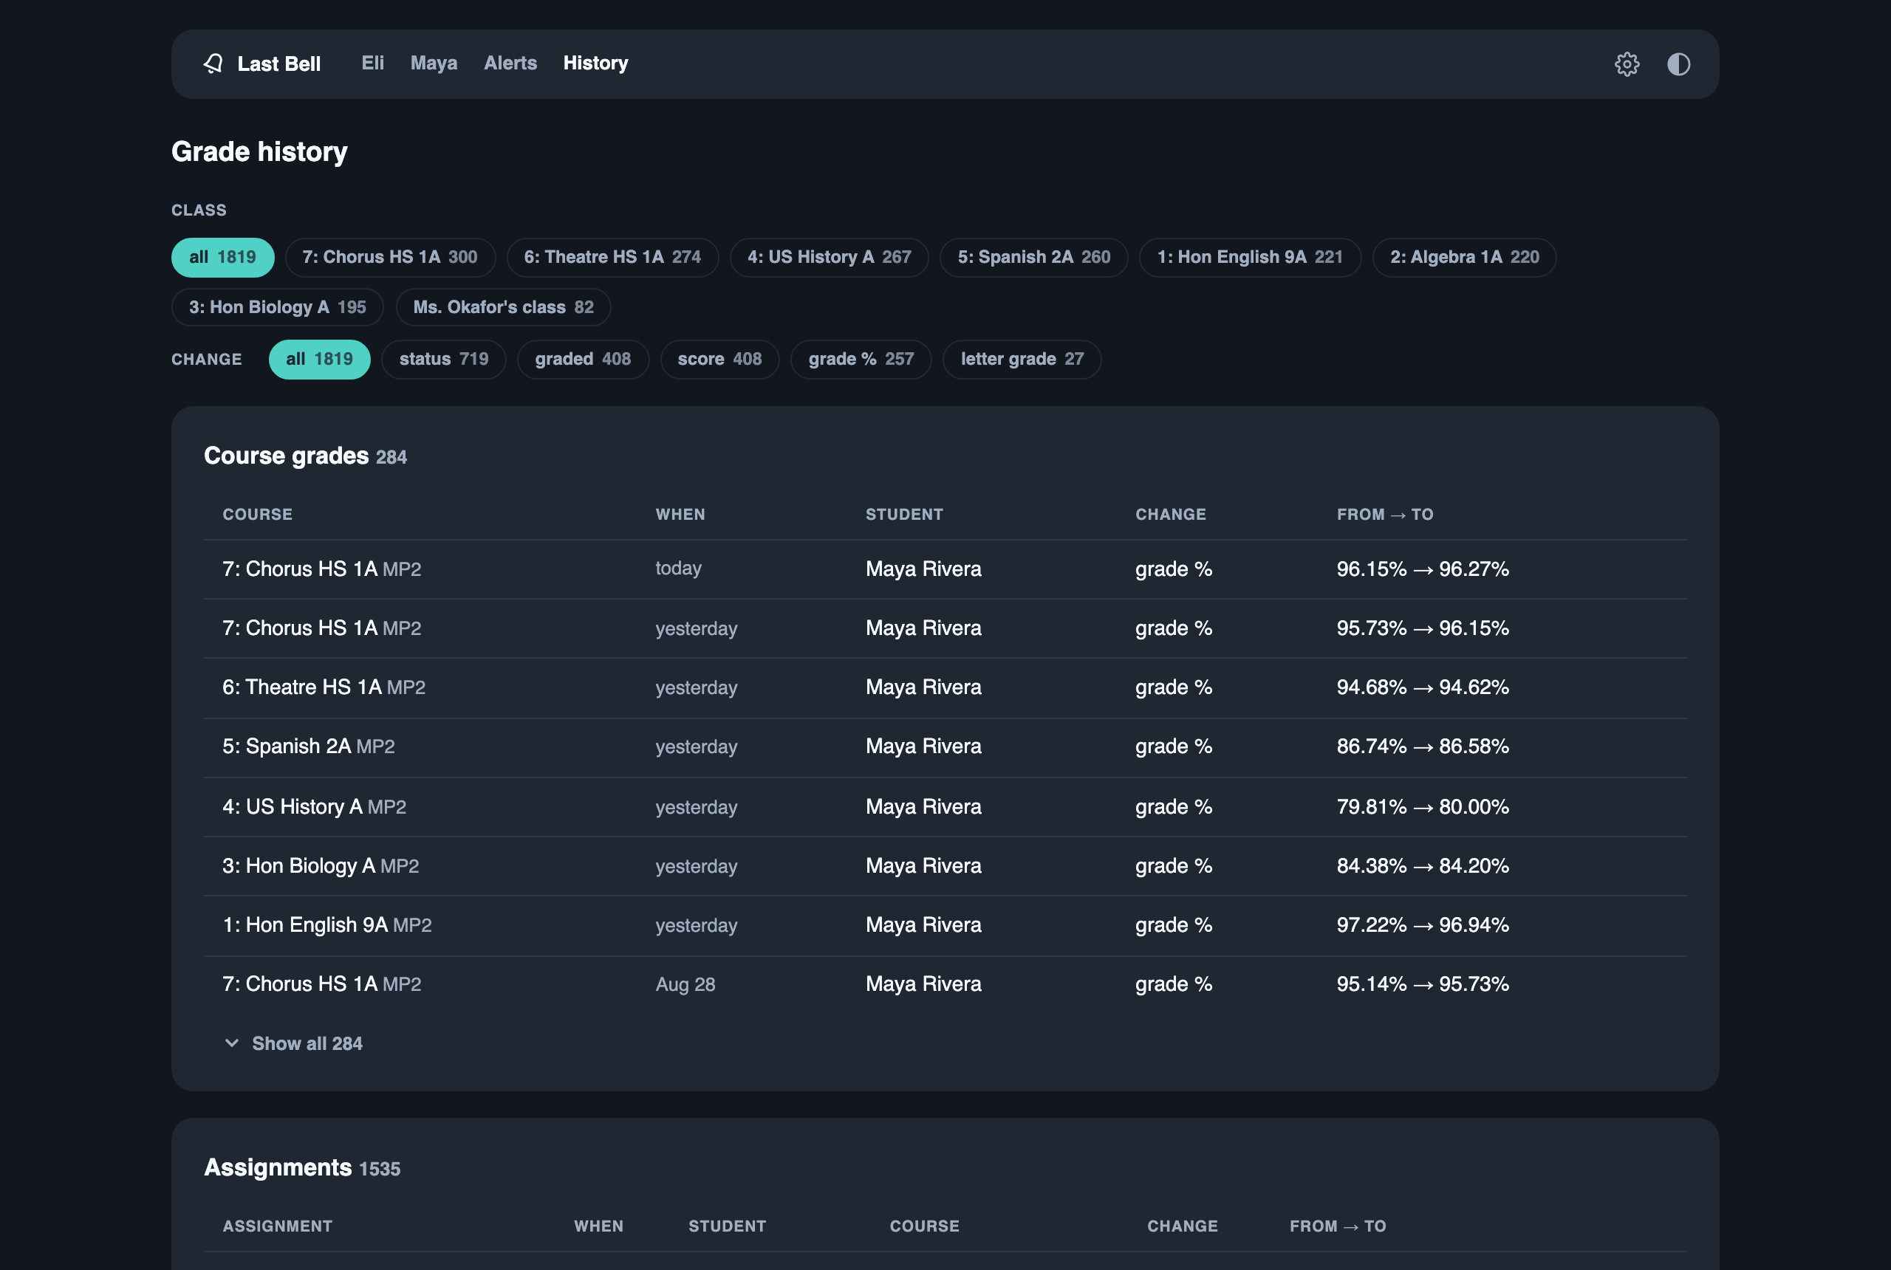Image resolution: width=1891 pixels, height=1270 pixels.
Task: Select the History tab
Action: (x=595, y=63)
